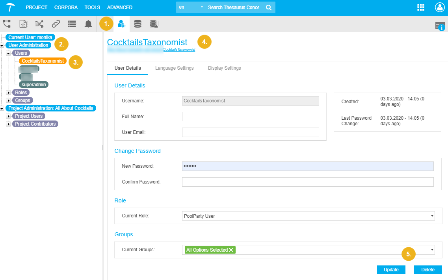The height and width of the screenshot is (280, 448).
Task: Collapse Project Administration tree node
Action: point(2,108)
